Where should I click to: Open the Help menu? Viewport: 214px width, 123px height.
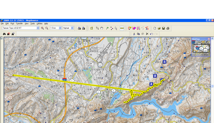46,24
